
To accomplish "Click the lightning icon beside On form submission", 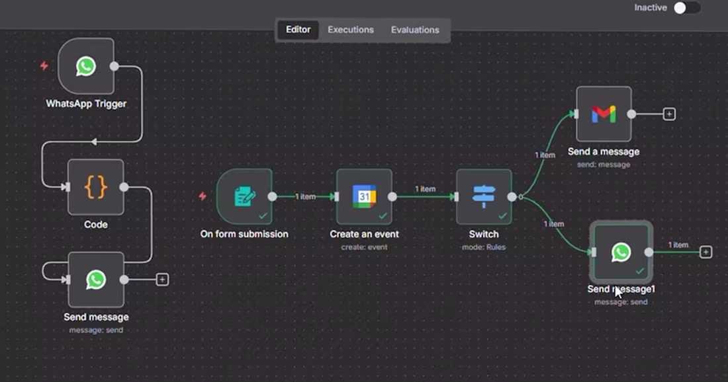I will (203, 196).
